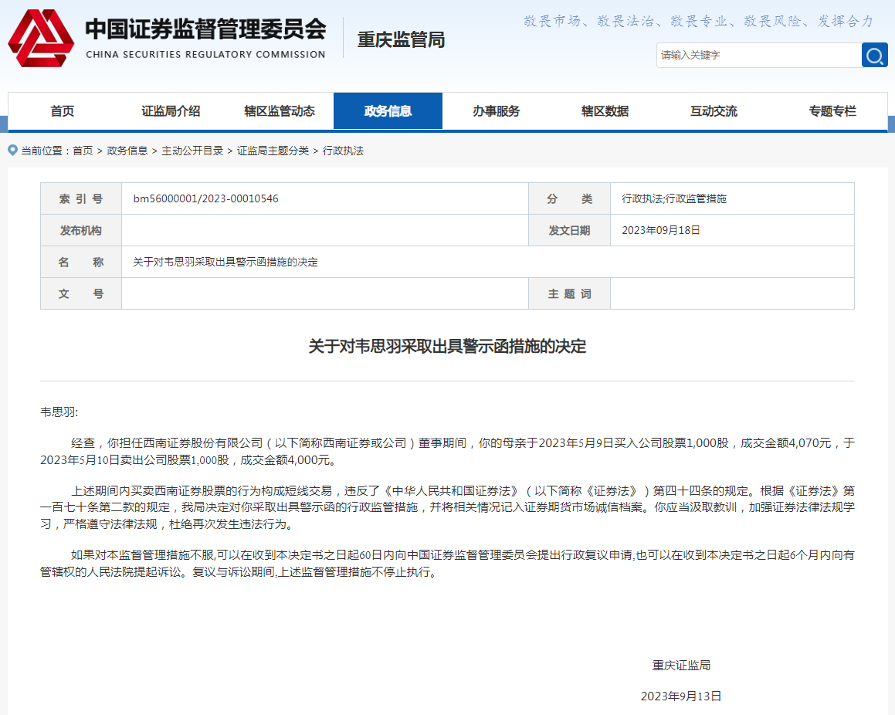Go to 辖区监管动态 section

(x=280, y=111)
